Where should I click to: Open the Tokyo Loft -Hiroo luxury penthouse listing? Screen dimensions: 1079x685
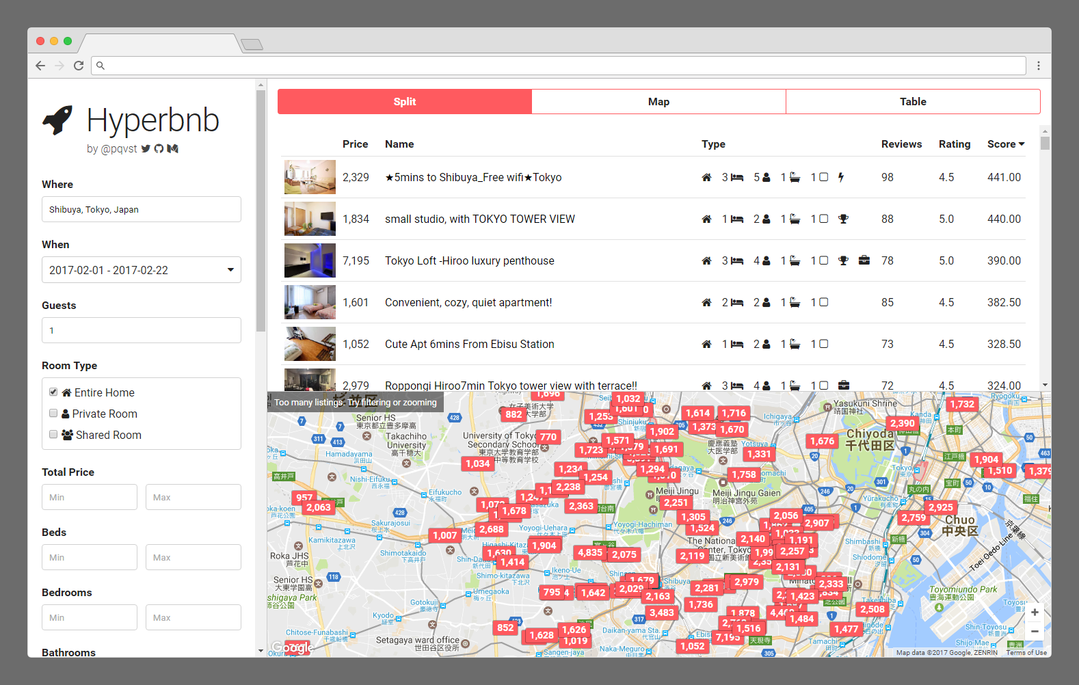coord(470,260)
